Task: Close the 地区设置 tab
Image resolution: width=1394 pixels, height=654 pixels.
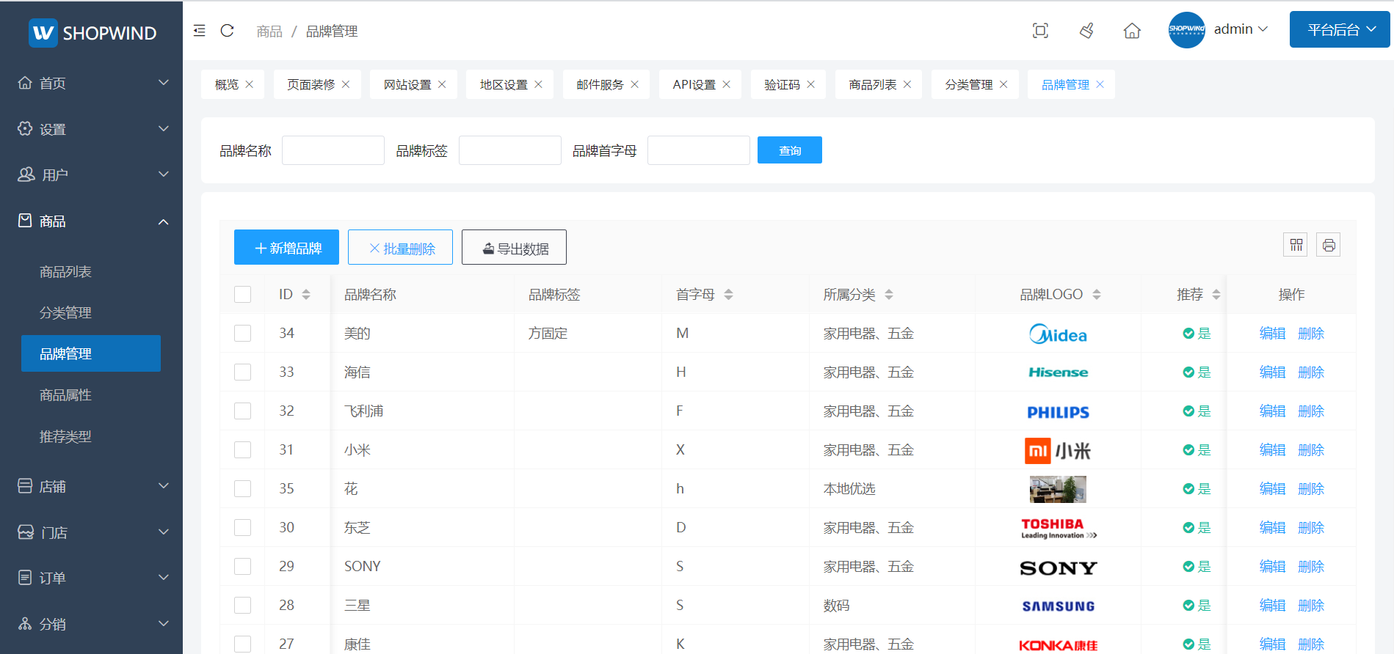Action: (538, 84)
